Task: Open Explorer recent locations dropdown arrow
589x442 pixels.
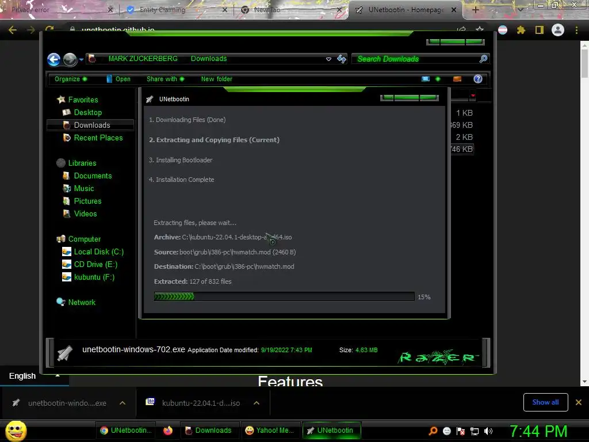Action: (x=81, y=59)
